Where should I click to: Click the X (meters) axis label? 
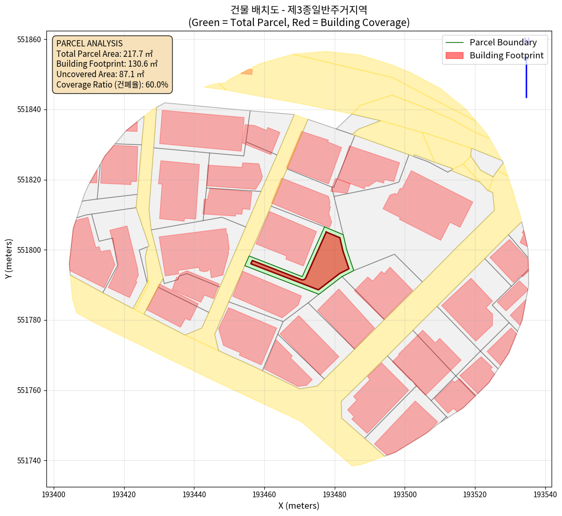(x=299, y=506)
